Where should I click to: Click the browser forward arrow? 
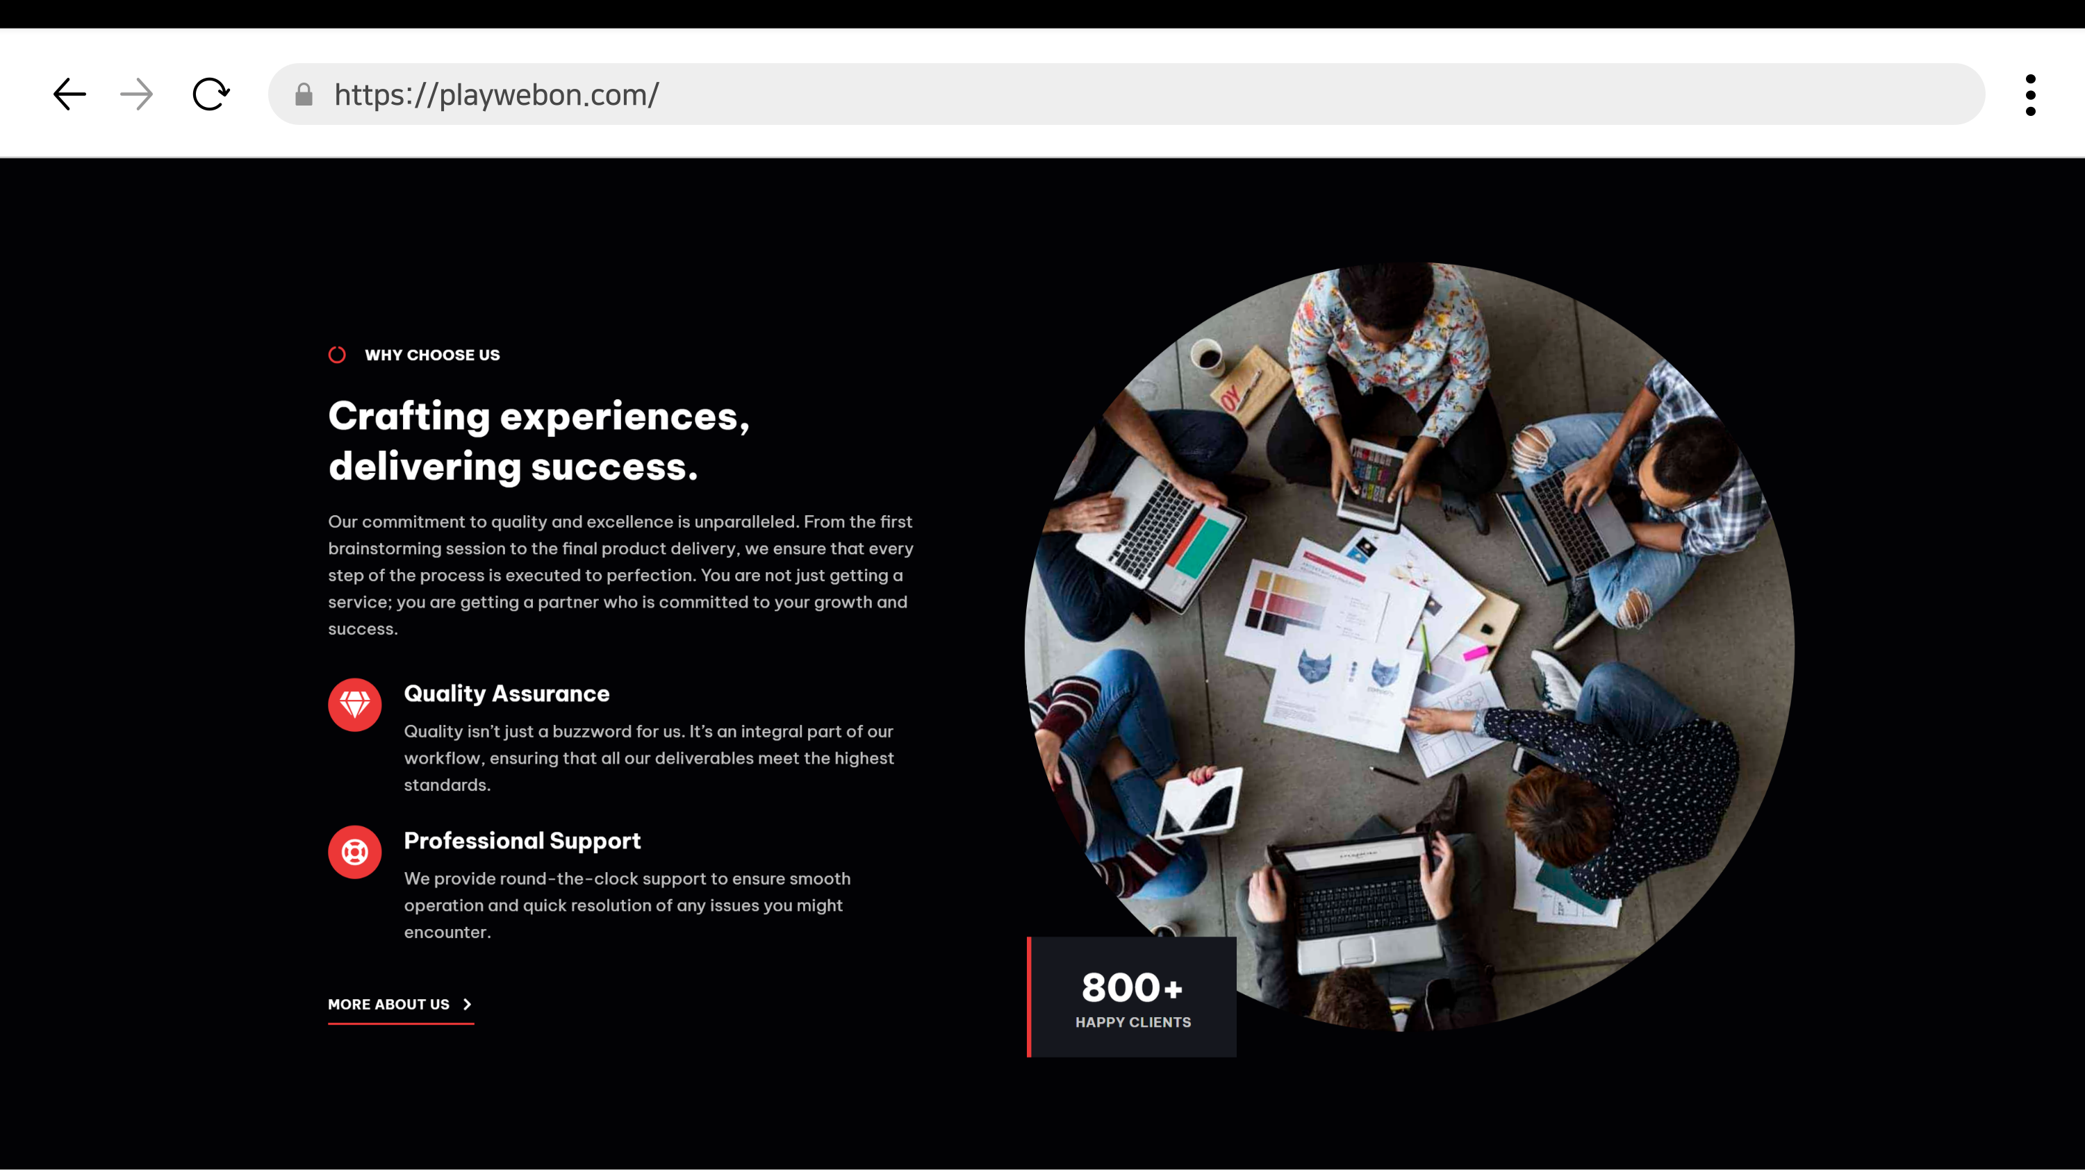[136, 94]
